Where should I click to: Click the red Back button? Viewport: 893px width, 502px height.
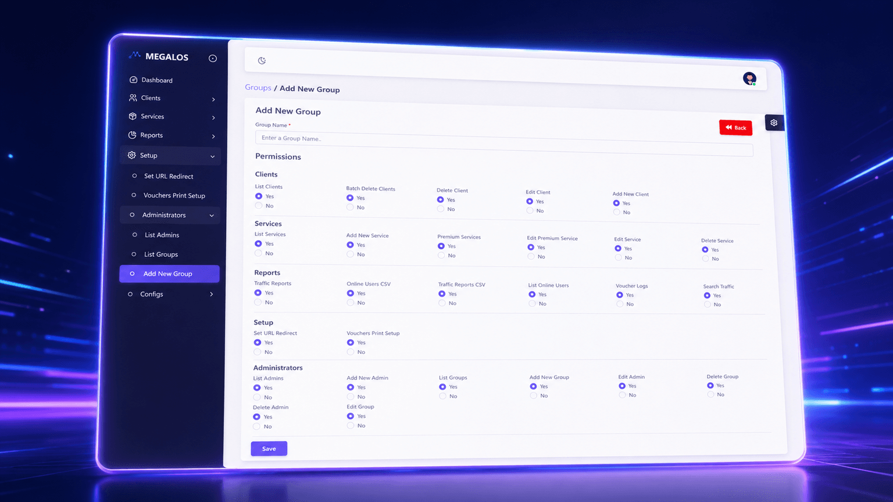pyautogui.click(x=735, y=128)
